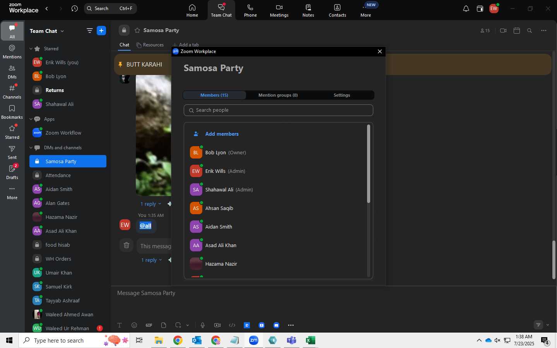Open the GIF picker
Screen dimensions: 557x348
click(149, 325)
